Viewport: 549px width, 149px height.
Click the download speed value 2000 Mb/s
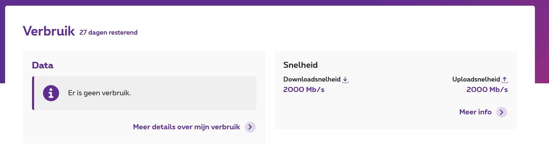[304, 90]
